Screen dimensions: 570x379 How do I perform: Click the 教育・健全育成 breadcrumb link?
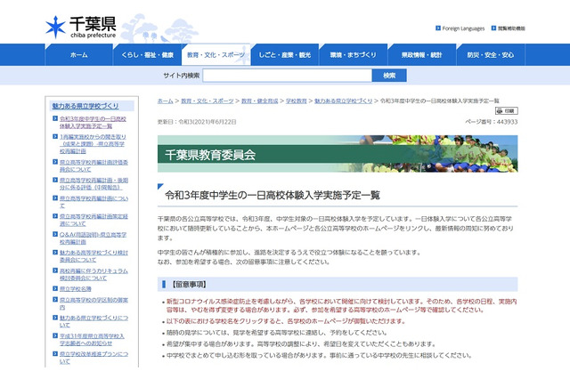[259, 101]
